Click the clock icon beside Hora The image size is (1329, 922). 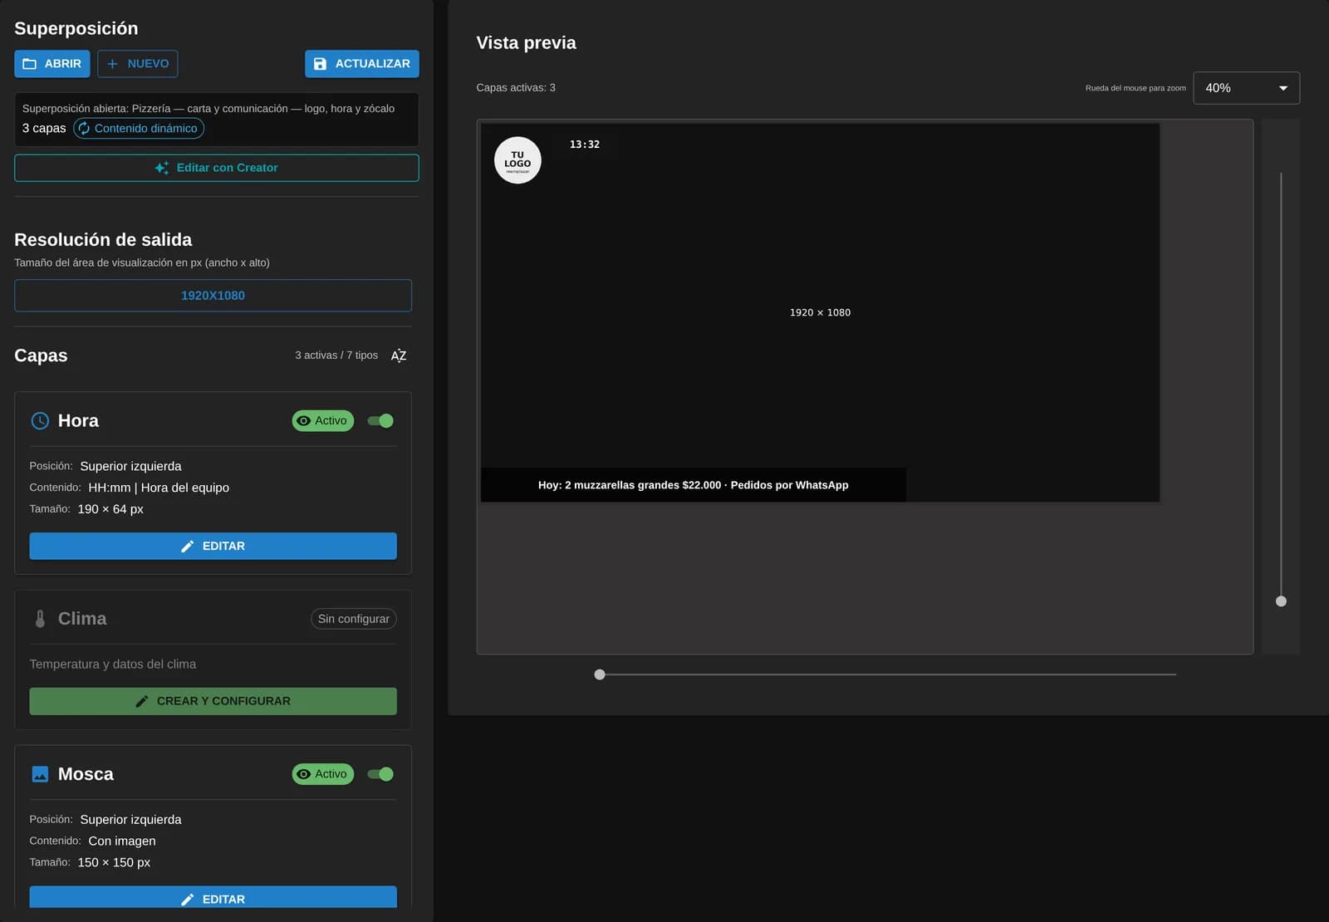click(40, 421)
